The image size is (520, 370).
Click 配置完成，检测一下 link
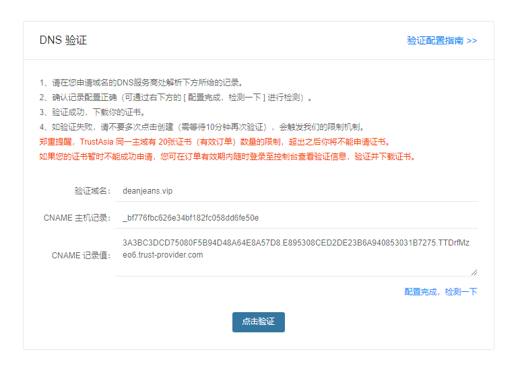[441, 291]
